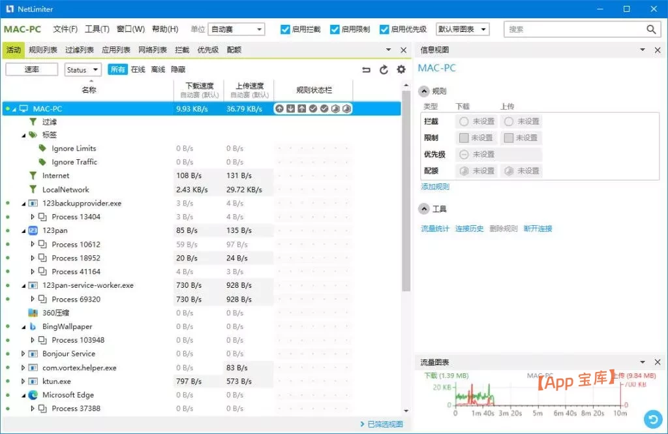668x434 pixels.
Task: Click the MAC-PC computer monitor icon
Action: click(x=24, y=109)
